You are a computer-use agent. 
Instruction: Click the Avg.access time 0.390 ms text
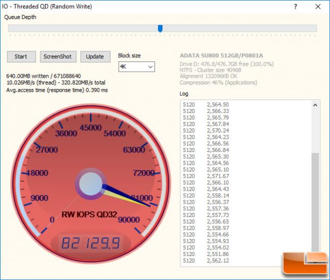click(x=57, y=90)
